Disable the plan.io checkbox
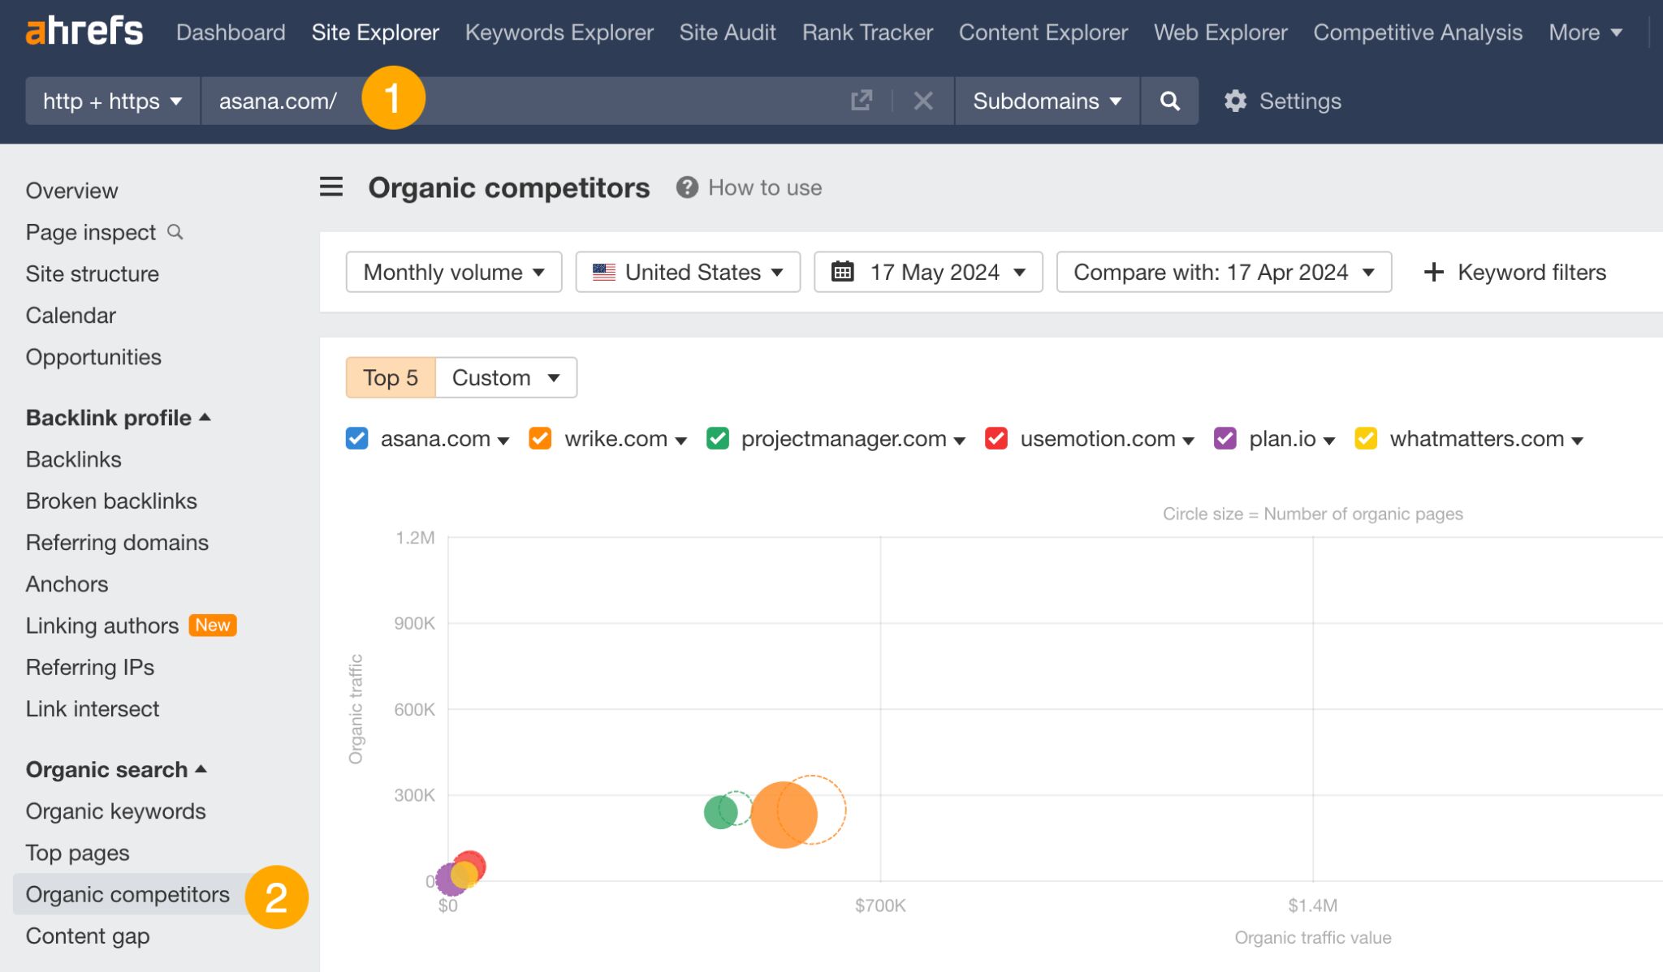The height and width of the screenshot is (972, 1663). coord(1225,438)
